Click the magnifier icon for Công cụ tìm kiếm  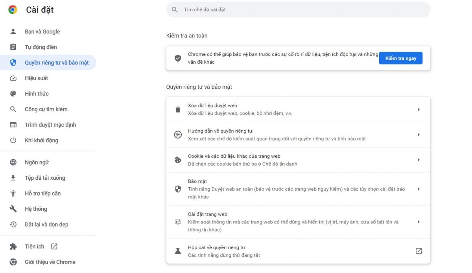13,109
